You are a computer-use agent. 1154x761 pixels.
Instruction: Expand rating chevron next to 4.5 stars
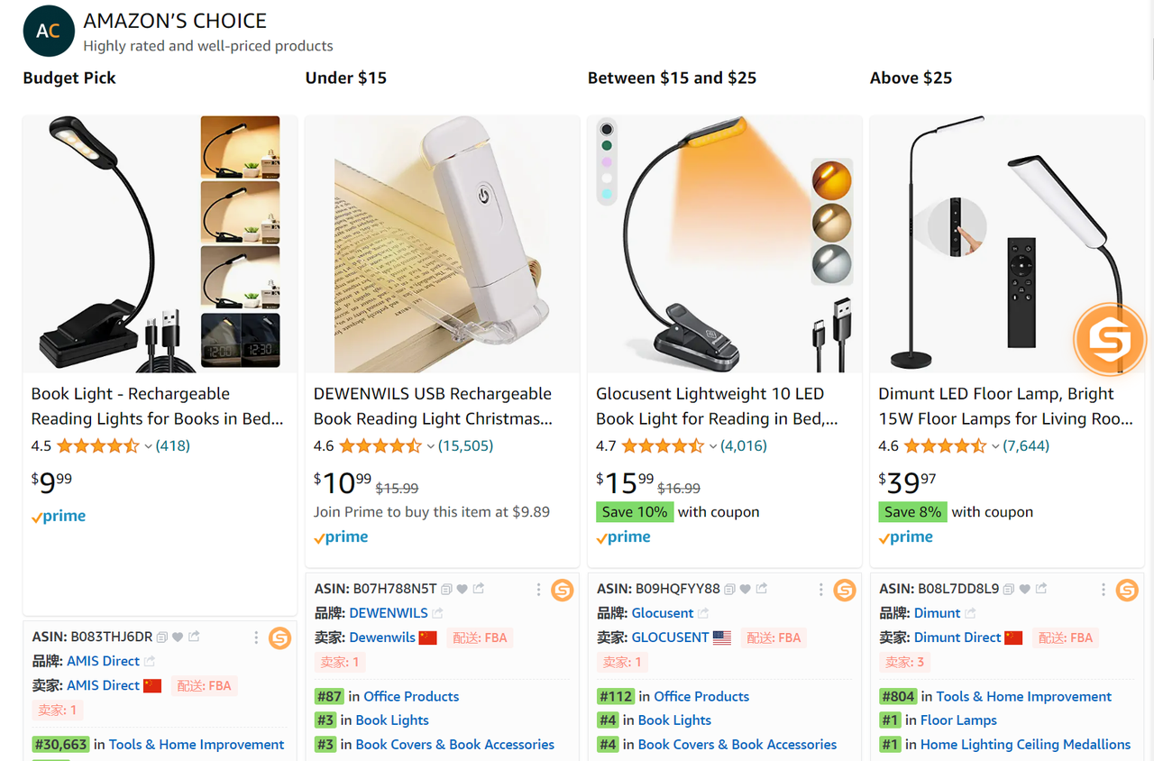click(149, 446)
